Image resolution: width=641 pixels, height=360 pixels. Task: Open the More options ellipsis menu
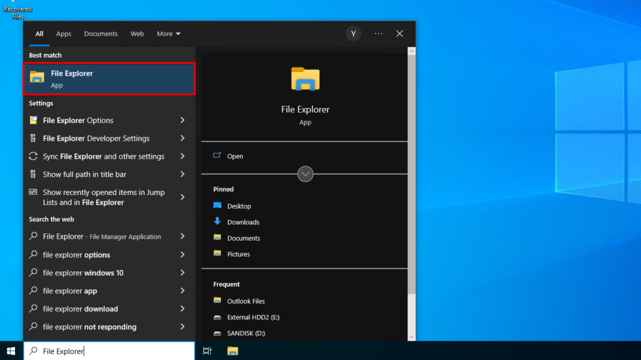point(377,33)
